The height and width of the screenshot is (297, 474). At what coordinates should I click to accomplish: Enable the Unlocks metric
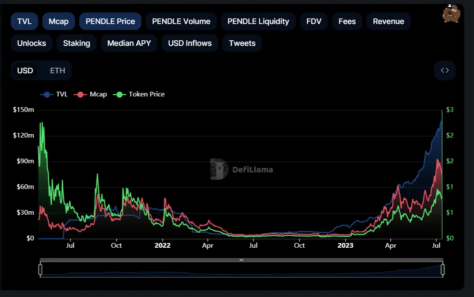pos(31,43)
